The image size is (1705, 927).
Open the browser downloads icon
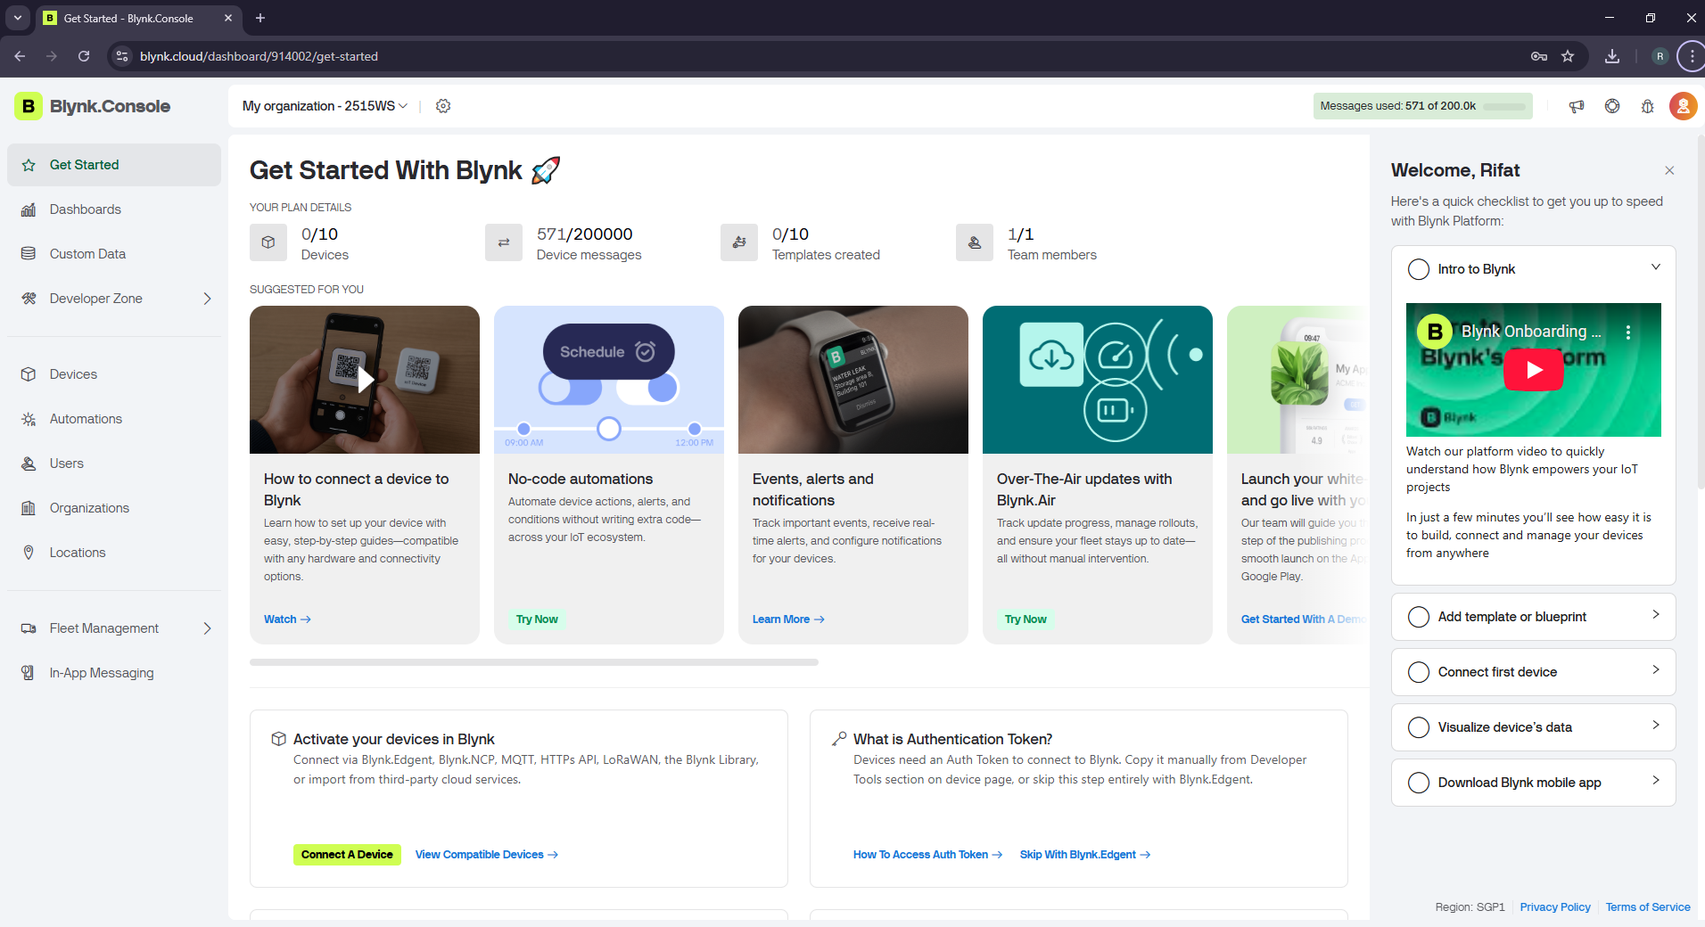pos(1612,56)
